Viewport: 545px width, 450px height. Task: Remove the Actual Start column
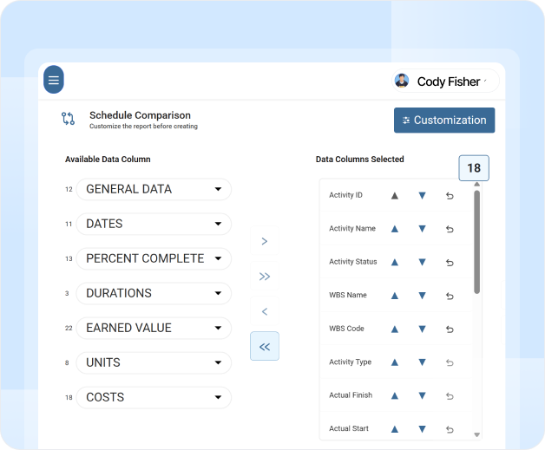tap(450, 429)
